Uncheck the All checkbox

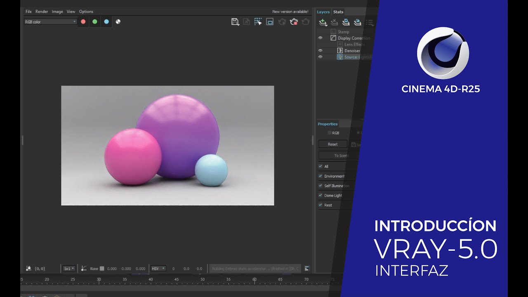click(x=321, y=166)
